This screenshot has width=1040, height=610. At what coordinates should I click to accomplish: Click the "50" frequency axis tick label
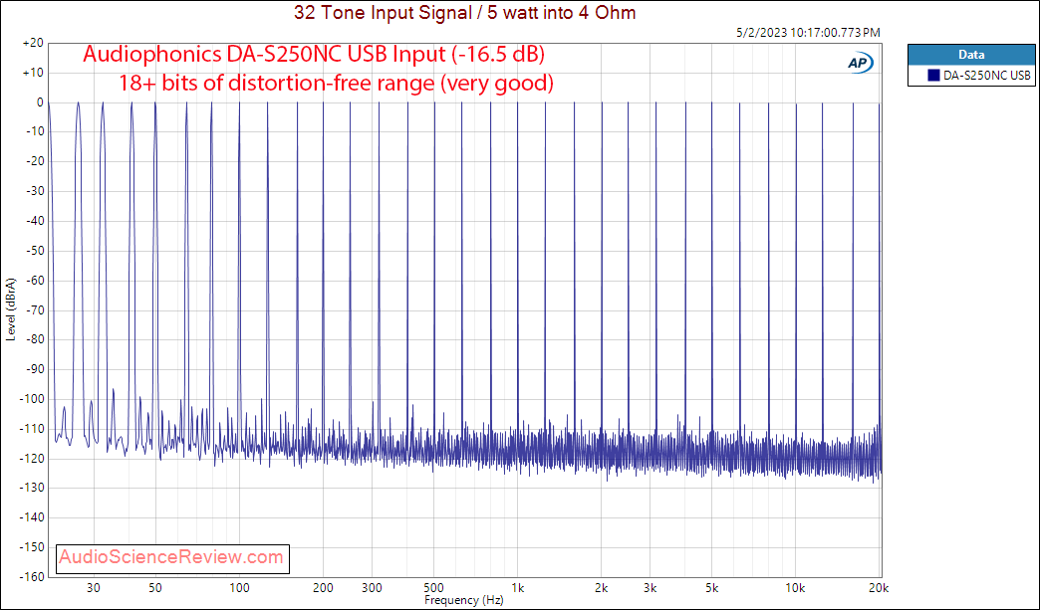[155, 587]
